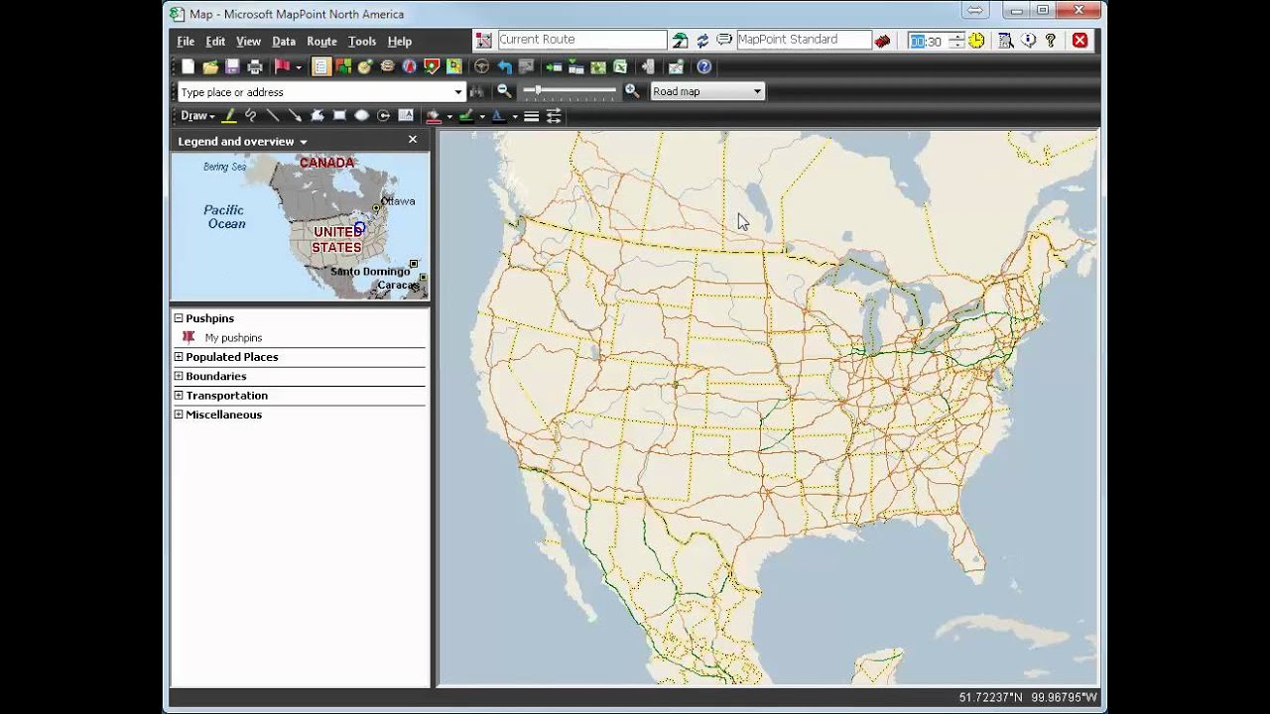The height and width of the screenshot is (714, 1270).
Task: Expand the Populated Places section
Action: (179, 357)
